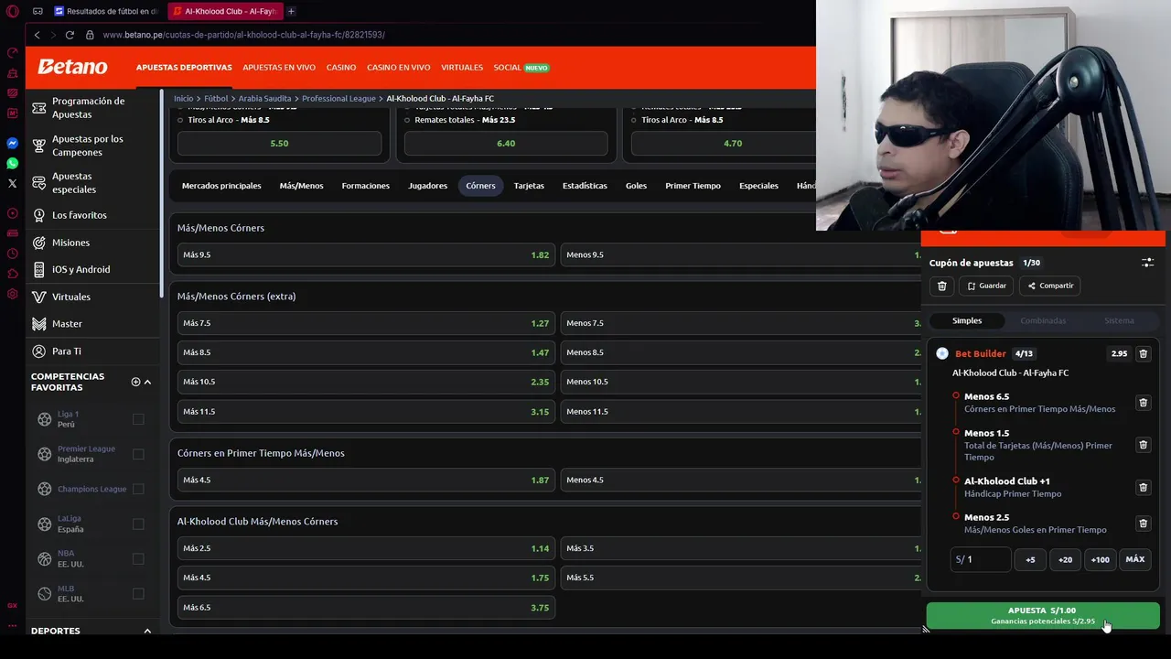
Task: Open Messenger in the Opera sidebar
Action: [12, 144]
